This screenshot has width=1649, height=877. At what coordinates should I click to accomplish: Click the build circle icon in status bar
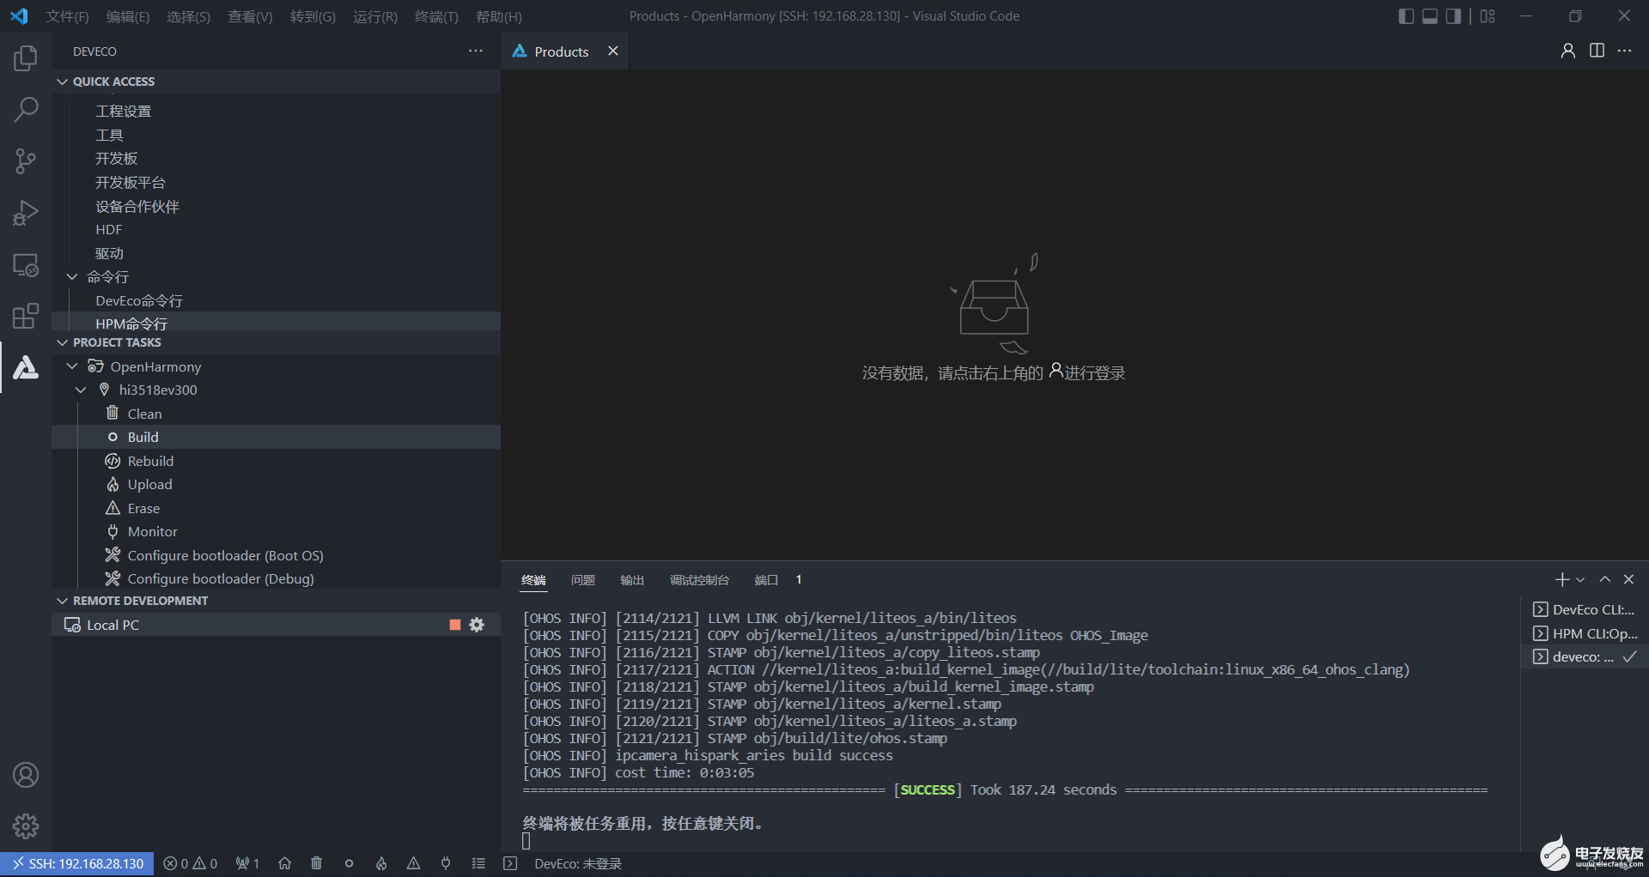pos(349,863)
